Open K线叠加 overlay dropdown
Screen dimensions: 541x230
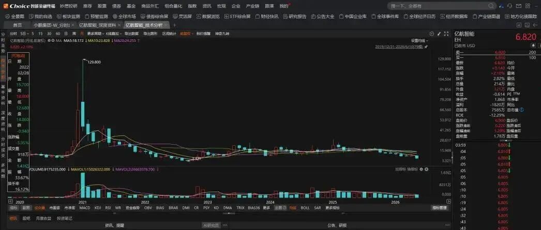coord(113,34)
